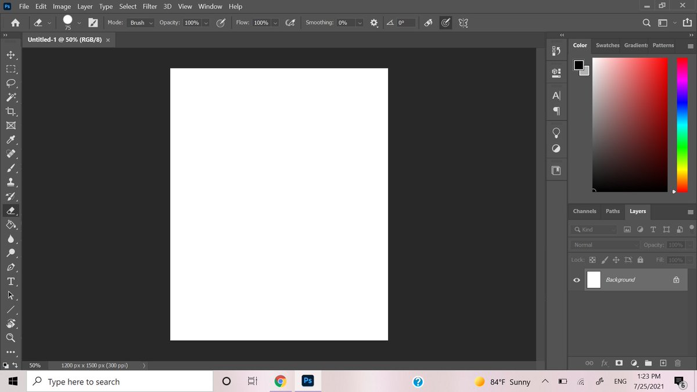Open symmetry paint butterfly options
This screenshot has height=392, width=697.
[463, 23]
